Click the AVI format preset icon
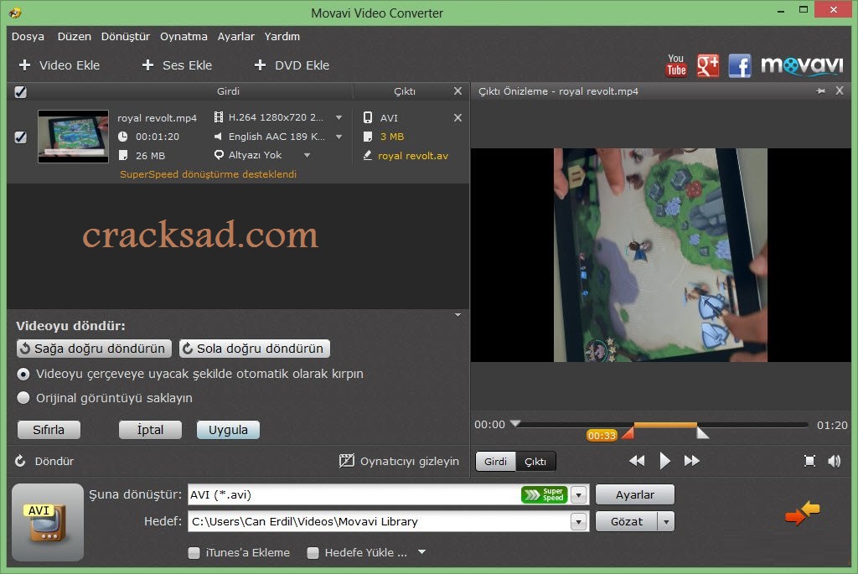Image resolution: width=858 pixels, height=574 pixels. tap(48, 522)
